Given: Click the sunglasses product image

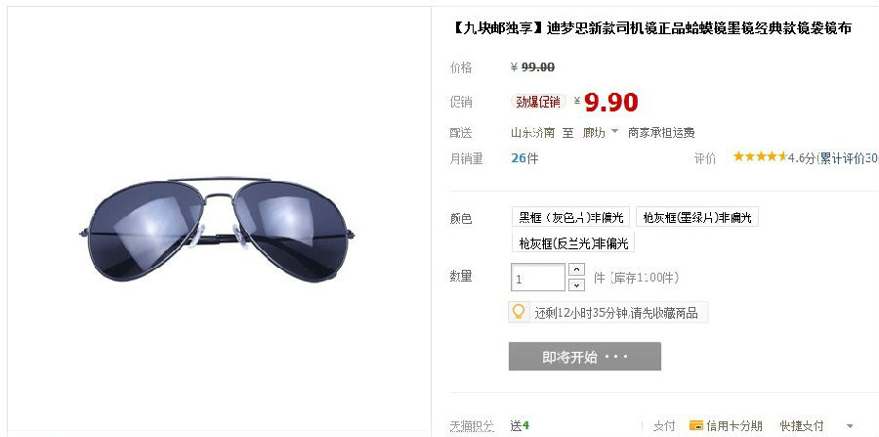Looking at the screenshot, I should 218,229.
